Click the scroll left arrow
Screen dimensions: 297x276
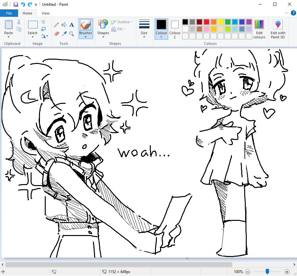click(x=3, y=264)
